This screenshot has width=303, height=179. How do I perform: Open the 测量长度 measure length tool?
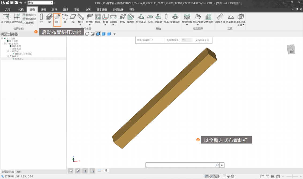tap(220, 19)
